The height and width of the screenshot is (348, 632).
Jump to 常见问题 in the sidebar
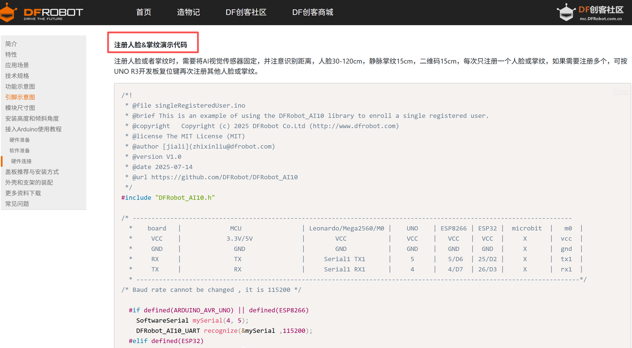(17, 204)
